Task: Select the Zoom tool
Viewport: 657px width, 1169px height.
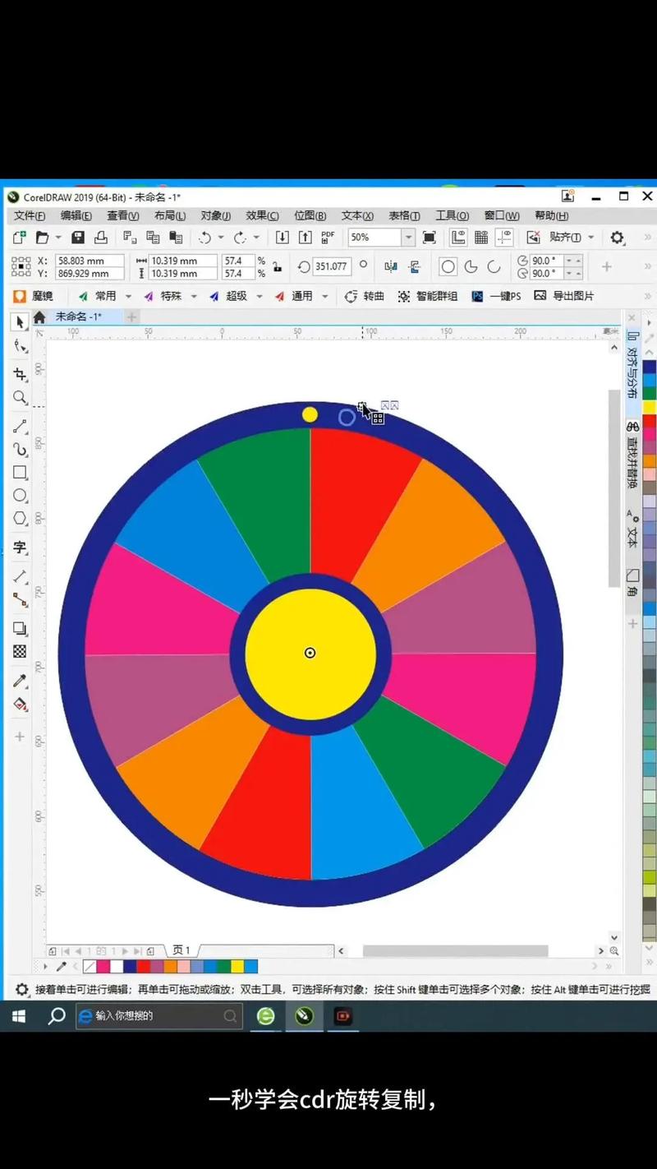Action: 20,398
